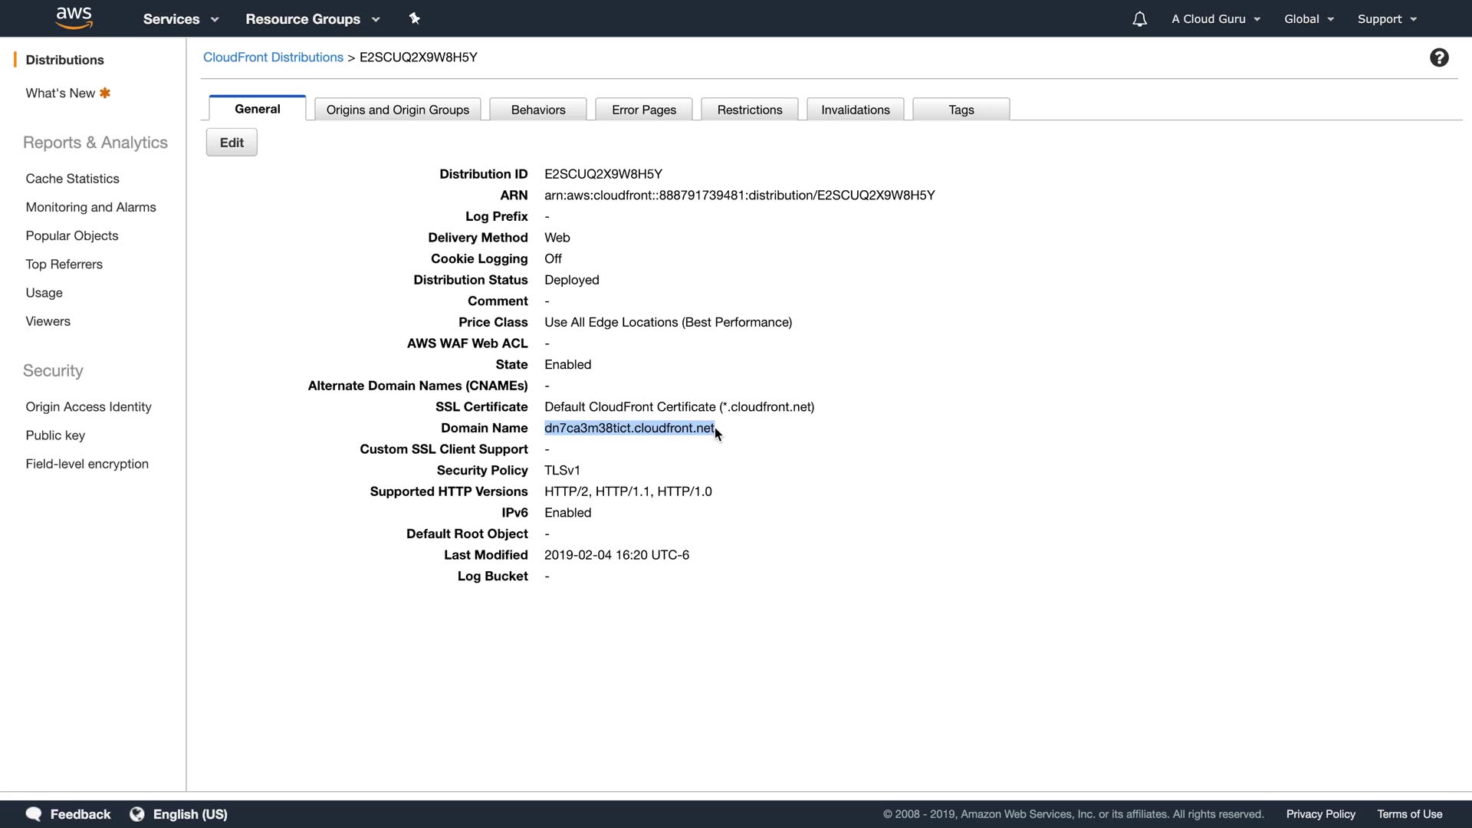Screen dimensions: 1472x828
Task: Click the AWS logo home icon
Action: [74, 18]
